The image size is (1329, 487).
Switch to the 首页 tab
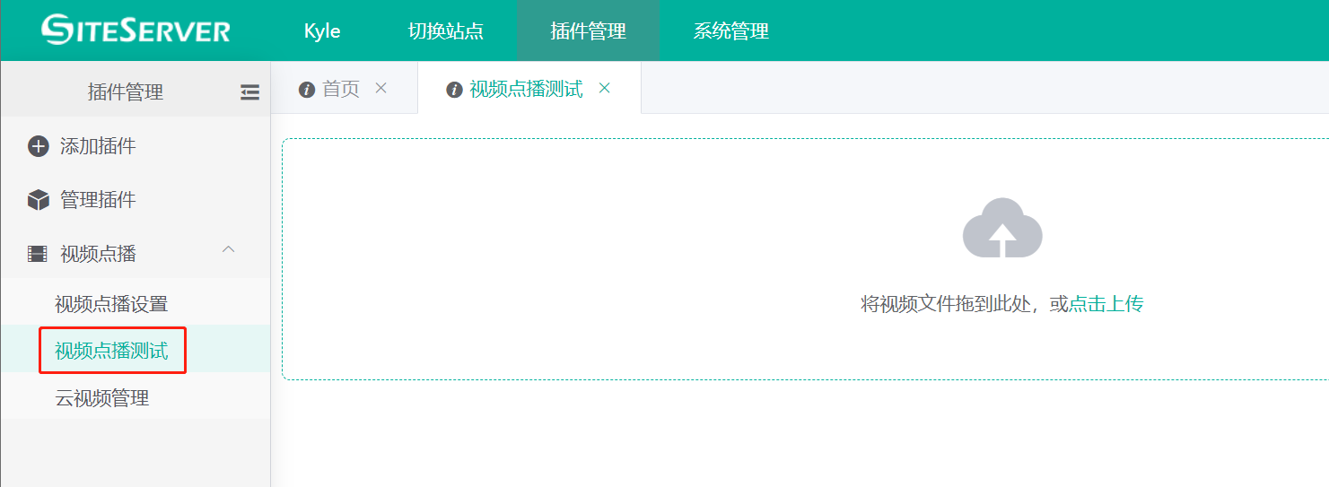click(x=341, y=89)
